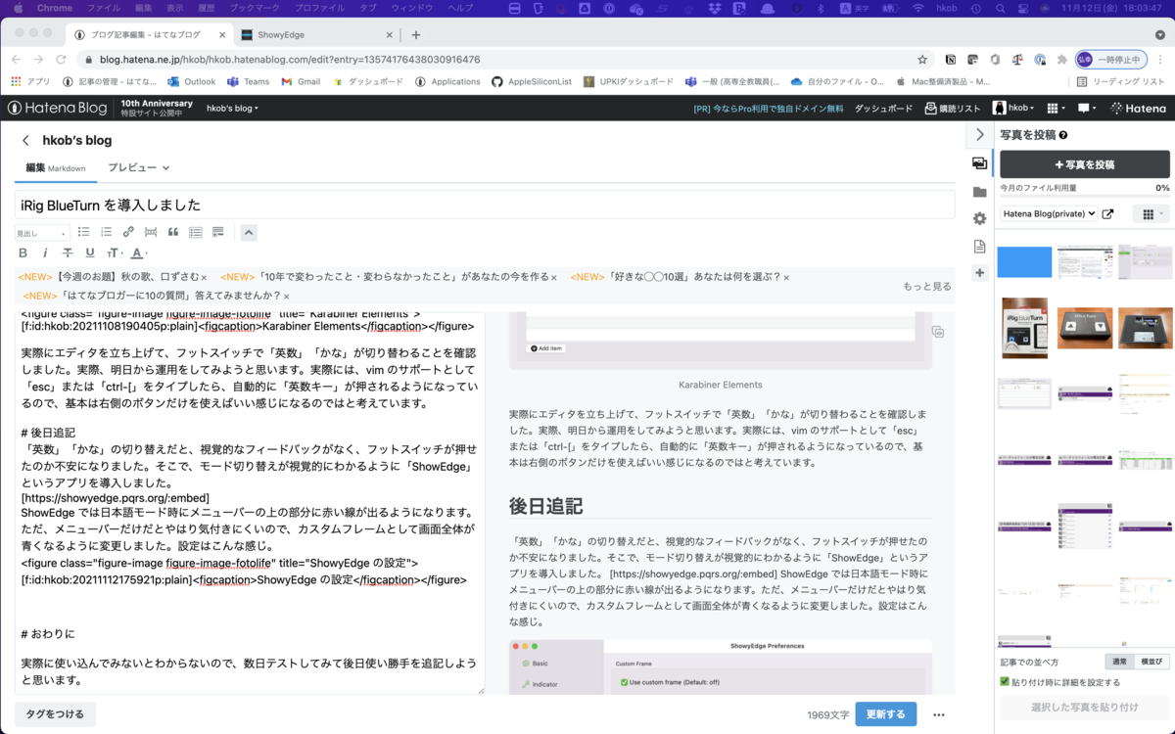Select the 通常 arrangement option
Screen dimensions: 1175x734
[x=1120, y=660]
